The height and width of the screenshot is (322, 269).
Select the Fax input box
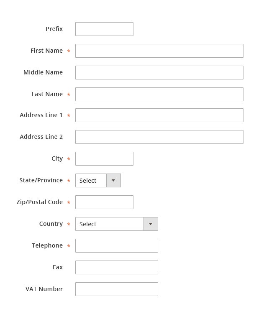[x=116, y=268]
